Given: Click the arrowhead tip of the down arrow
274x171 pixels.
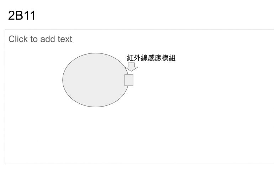Looking at the screenshot, I should tap(131, 71).
